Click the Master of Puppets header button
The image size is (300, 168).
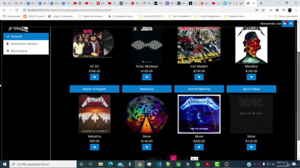[95, 89]
